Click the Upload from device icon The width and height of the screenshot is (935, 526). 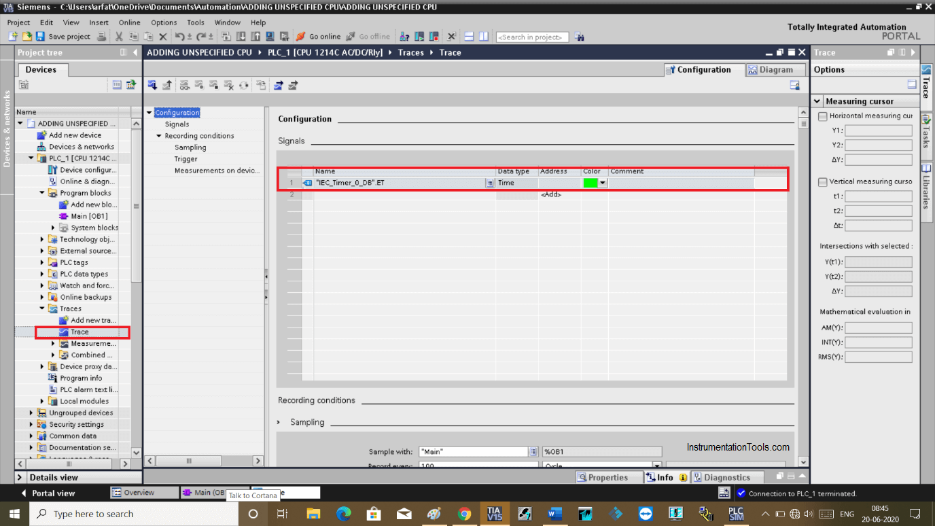255,37
